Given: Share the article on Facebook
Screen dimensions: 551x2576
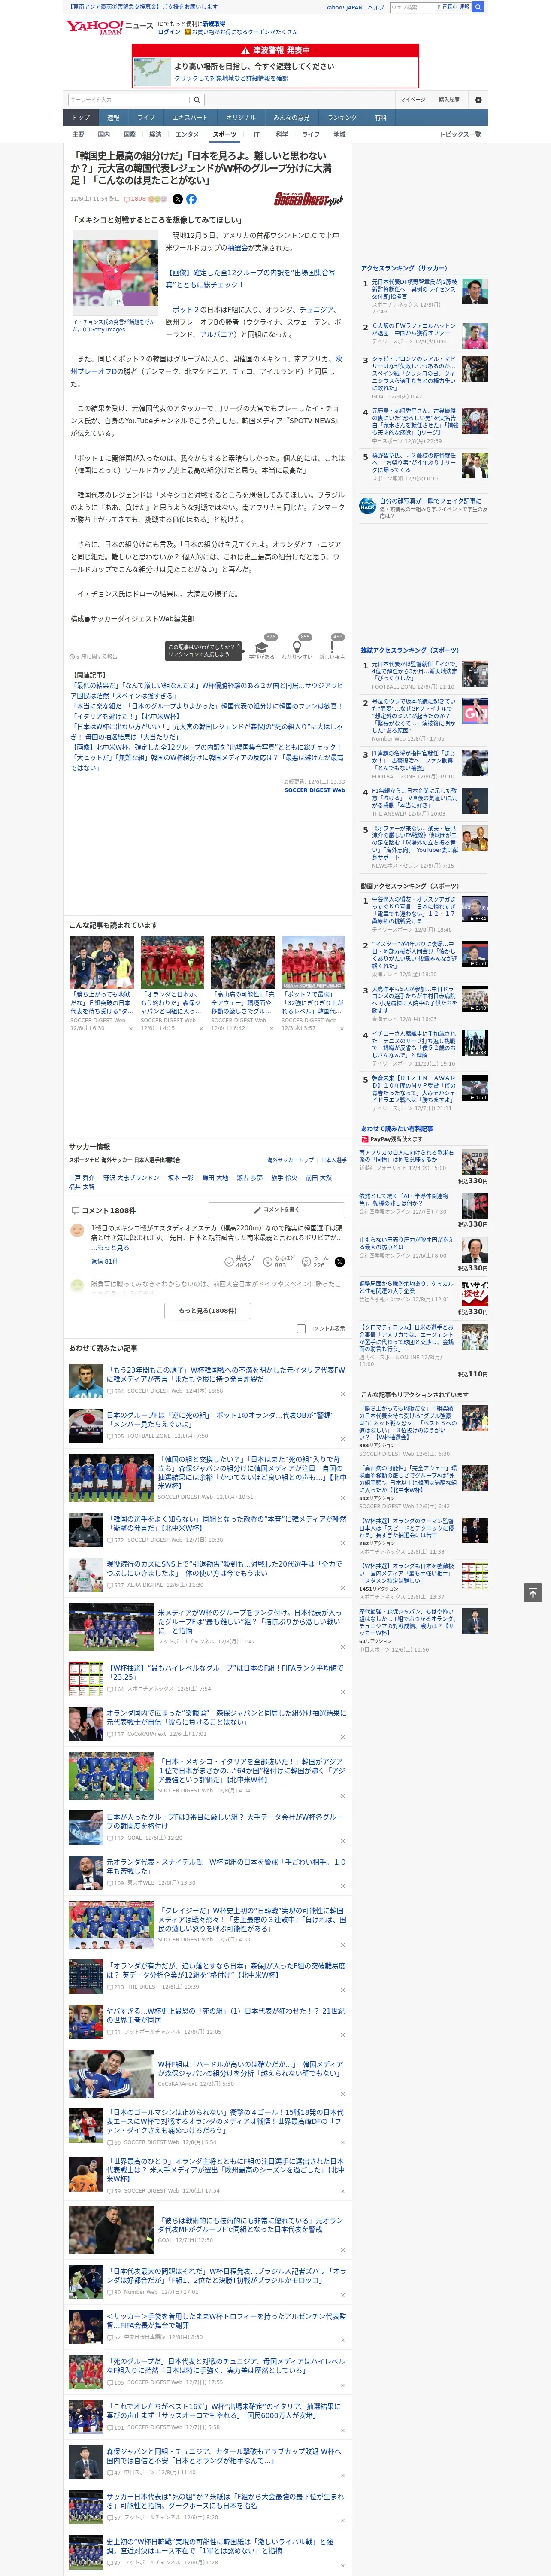Looking at the screenshot, I should [x=191, y=199].
